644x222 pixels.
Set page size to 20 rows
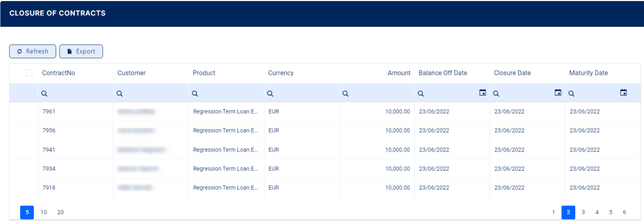[x=61, y=212]
